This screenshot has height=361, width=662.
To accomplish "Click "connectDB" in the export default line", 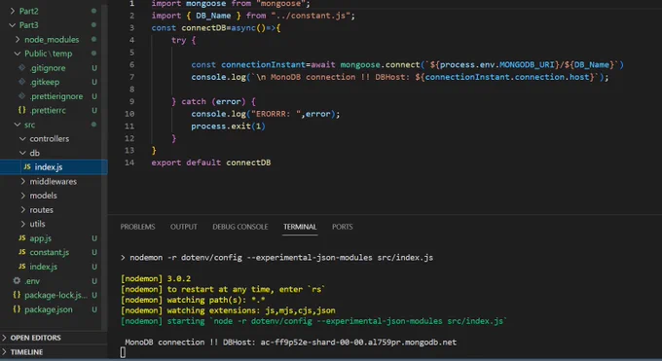I will [248, 162].
